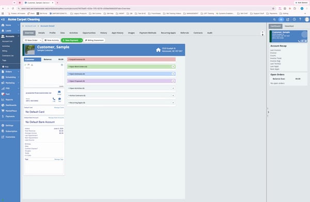Expand the Open Estimates section

121,74
